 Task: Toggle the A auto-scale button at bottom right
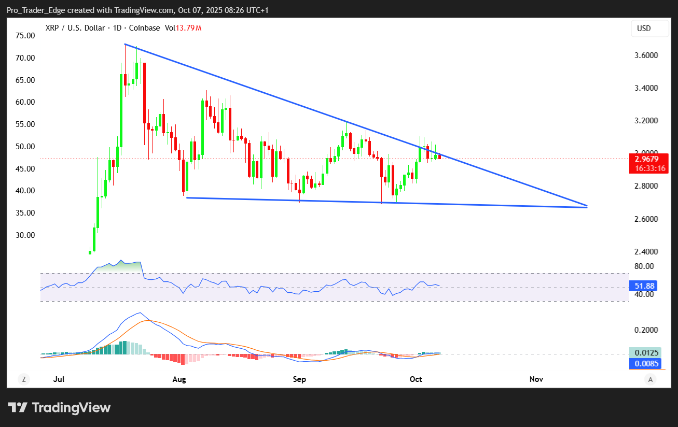[x=651, y=379]
